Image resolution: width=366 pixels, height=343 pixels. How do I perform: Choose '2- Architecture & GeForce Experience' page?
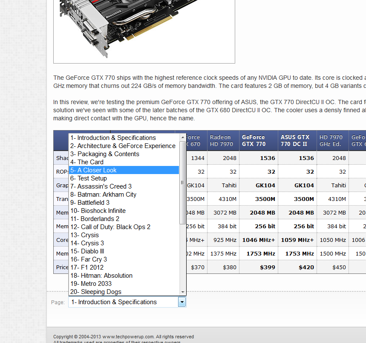(124, 146)
